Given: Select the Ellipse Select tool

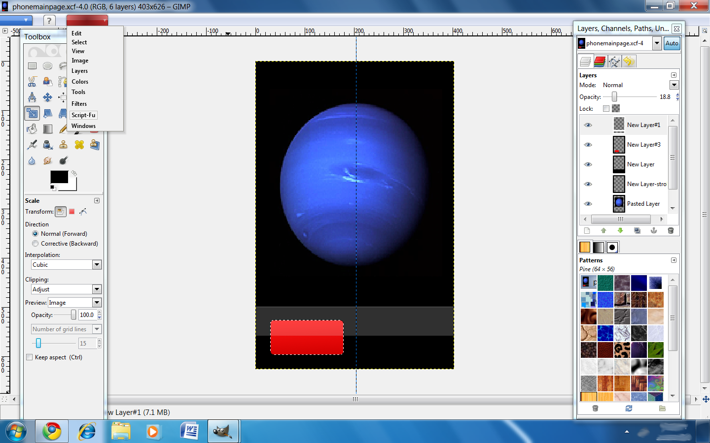Looking at the screenshot, I should point(48,65).
